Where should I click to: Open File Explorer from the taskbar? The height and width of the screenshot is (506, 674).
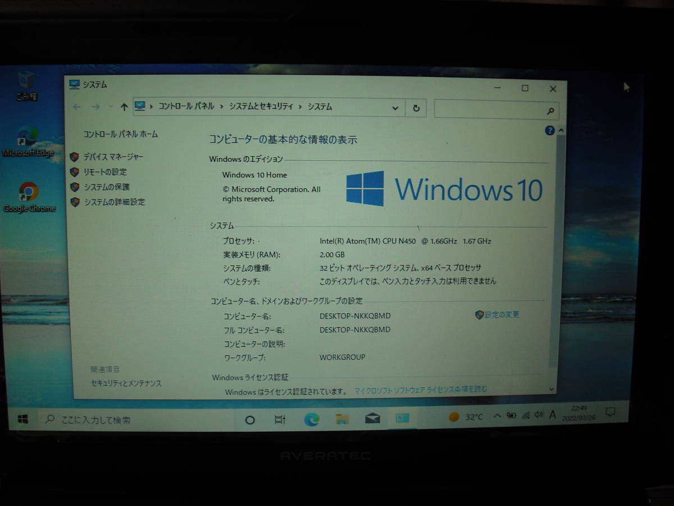(342, 419)
